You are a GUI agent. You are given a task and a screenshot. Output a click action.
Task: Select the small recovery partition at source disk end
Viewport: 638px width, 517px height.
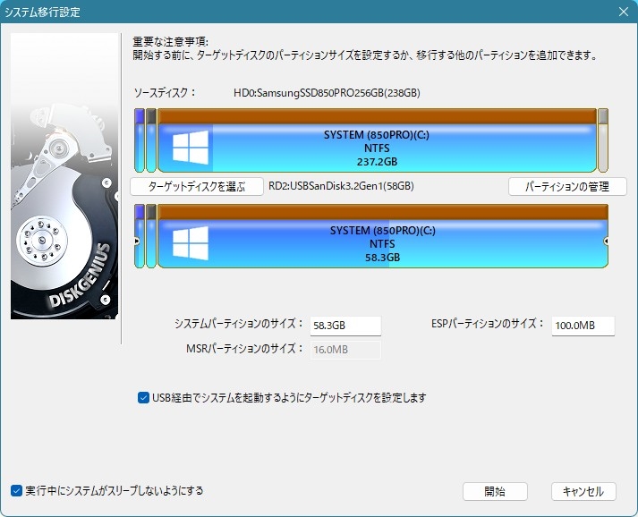pos(603,140)
